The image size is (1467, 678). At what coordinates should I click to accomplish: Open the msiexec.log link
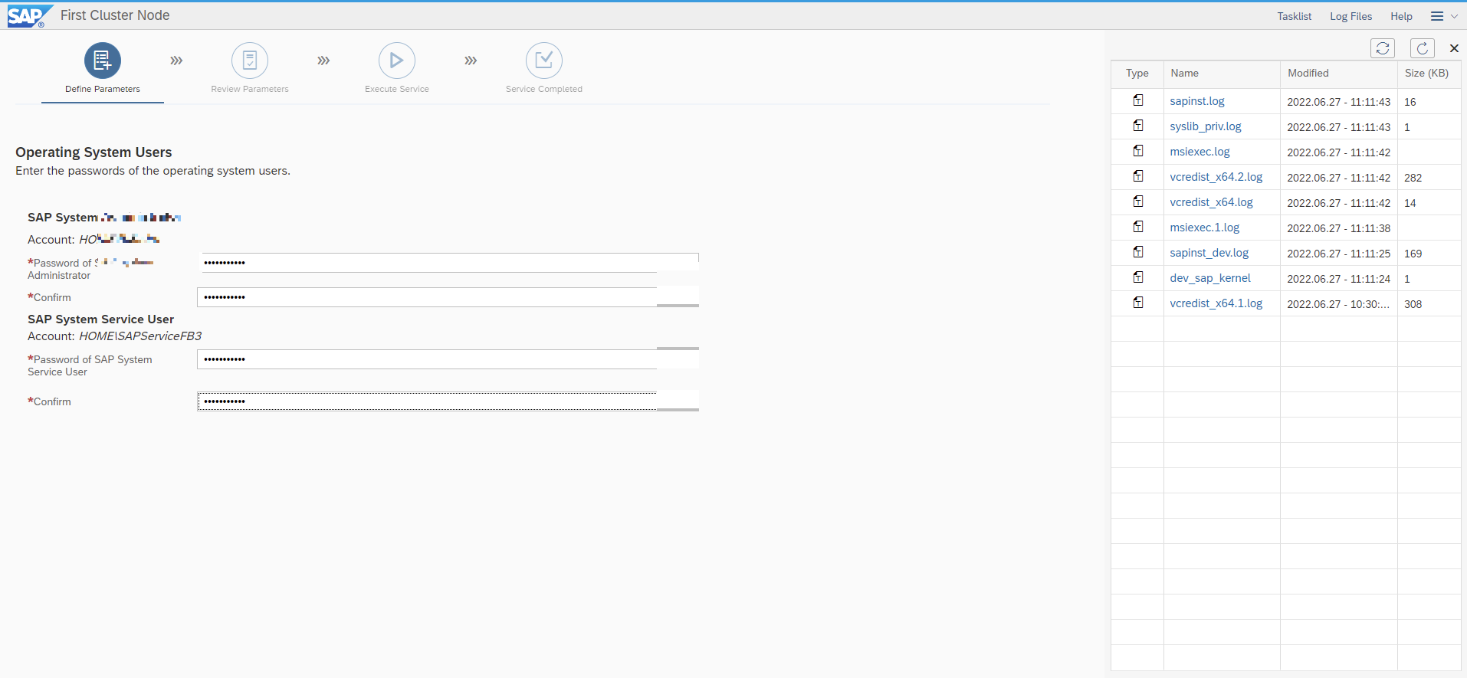click(x=1200, y=152)
